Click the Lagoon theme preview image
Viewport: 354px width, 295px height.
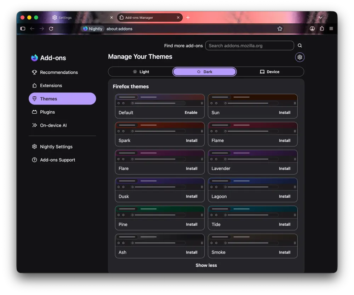(x=253, y=184)
